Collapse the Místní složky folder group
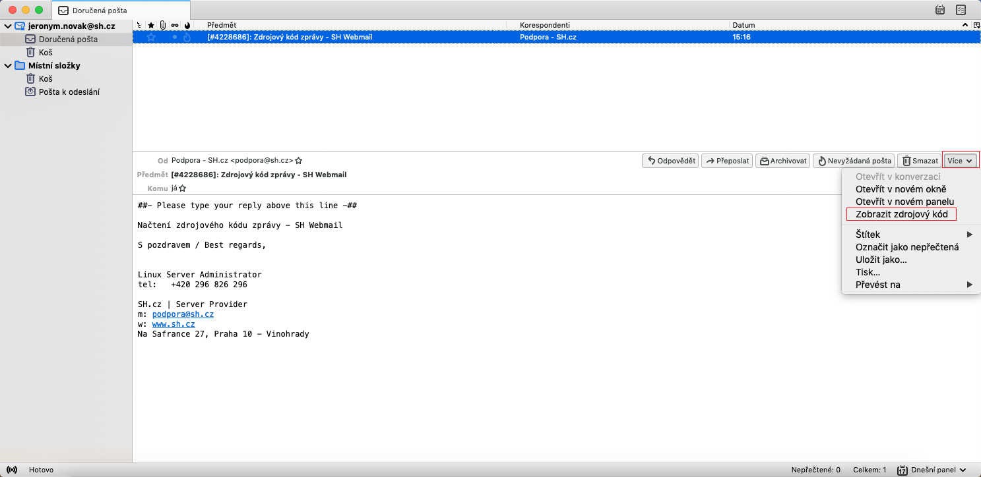The image size is (981, 477). pyautogui.click(x=7, y=66)
